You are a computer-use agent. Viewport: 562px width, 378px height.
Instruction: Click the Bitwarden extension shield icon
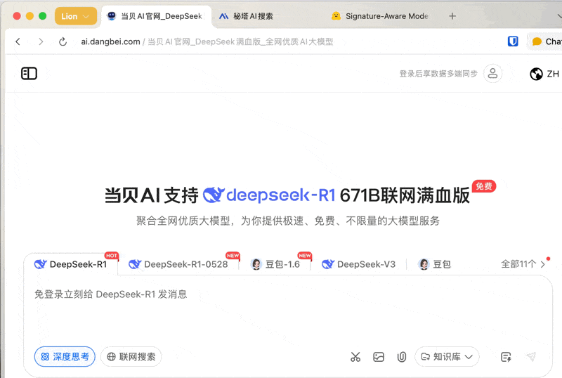point(513,41)
